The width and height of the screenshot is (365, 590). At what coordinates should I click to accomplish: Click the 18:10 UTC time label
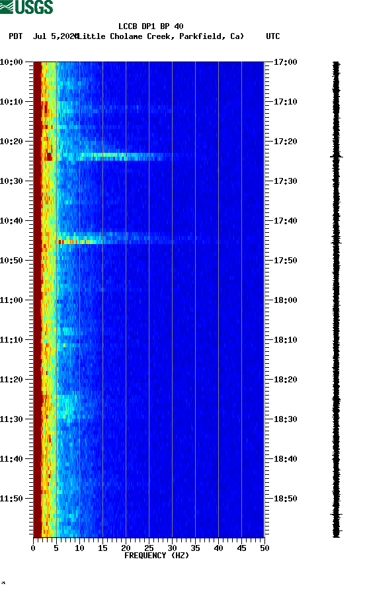click(x=285, y=340)
